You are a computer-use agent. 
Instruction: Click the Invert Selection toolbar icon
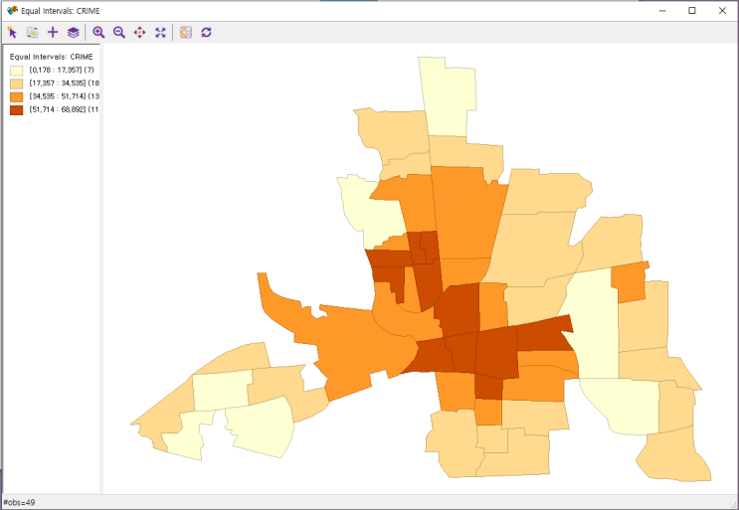[x=33, y=33]
